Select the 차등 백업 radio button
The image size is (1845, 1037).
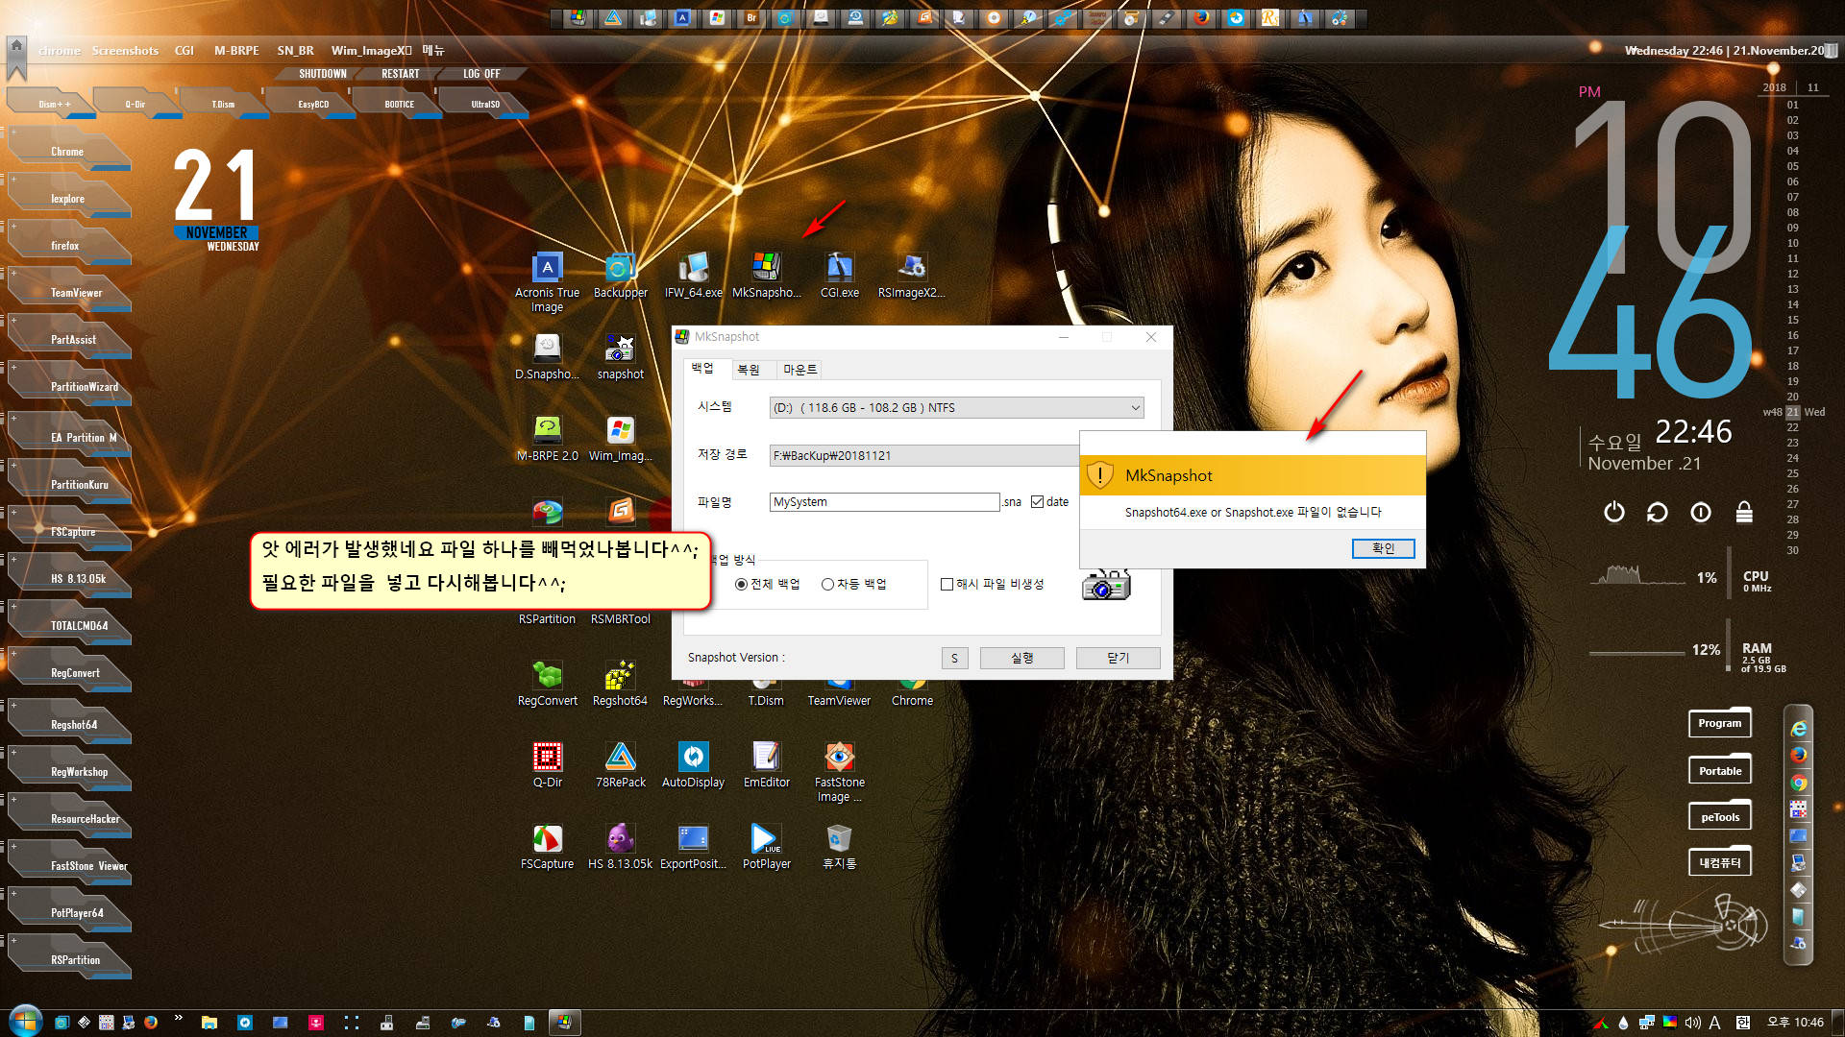(x=827, y=584)
